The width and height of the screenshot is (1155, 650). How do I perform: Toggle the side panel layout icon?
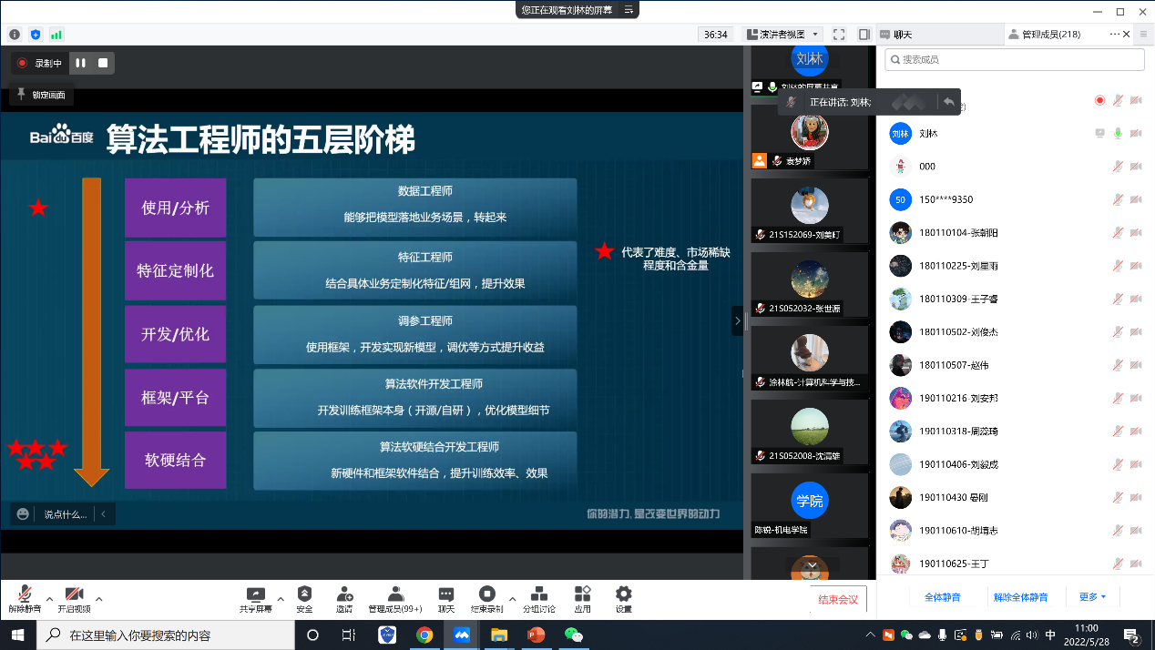pos(864,35)
